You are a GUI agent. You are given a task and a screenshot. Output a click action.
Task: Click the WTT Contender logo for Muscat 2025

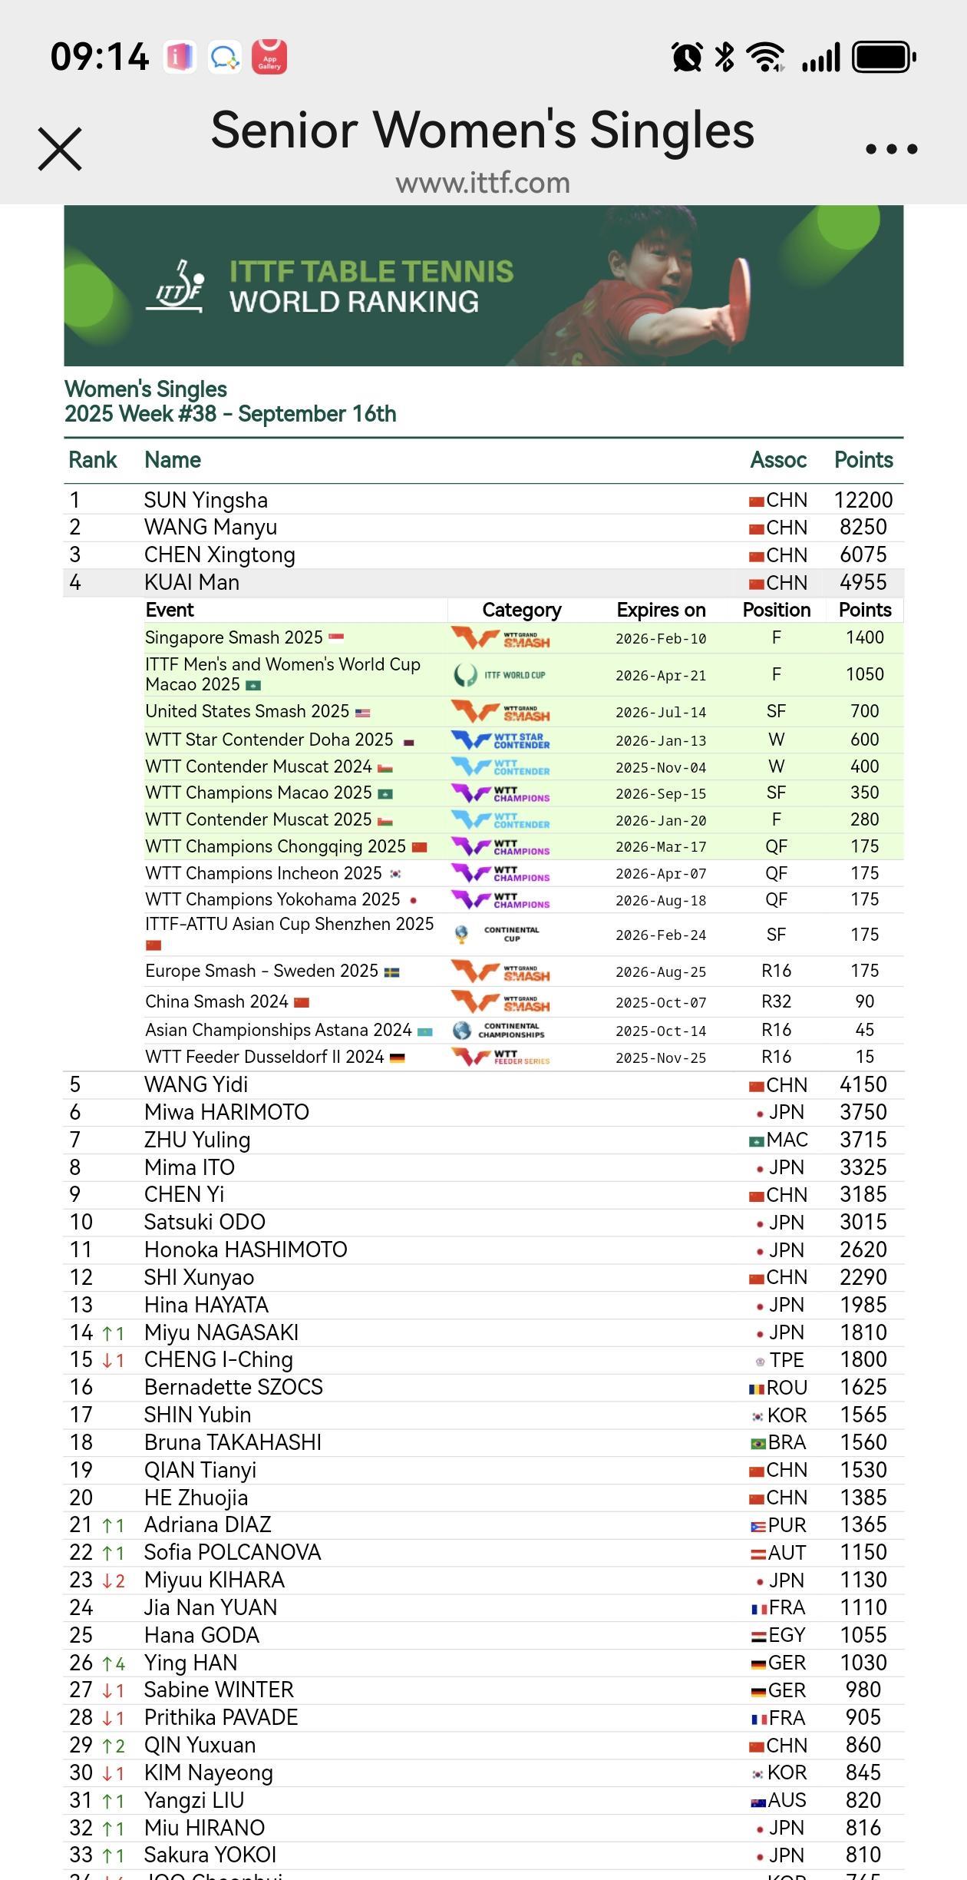pyautogui.click(x=500, y=819)
